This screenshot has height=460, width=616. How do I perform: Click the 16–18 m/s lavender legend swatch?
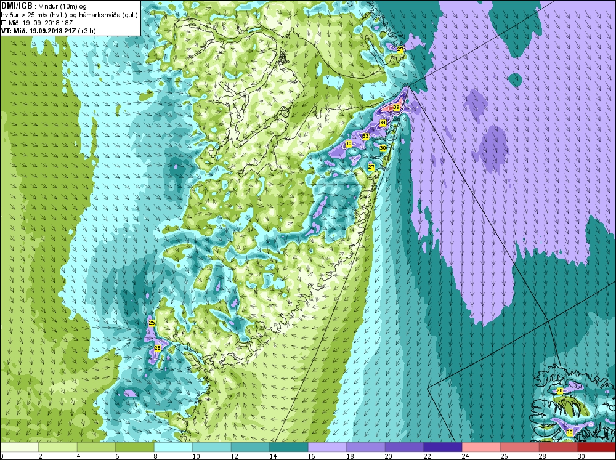coord(327,447)
